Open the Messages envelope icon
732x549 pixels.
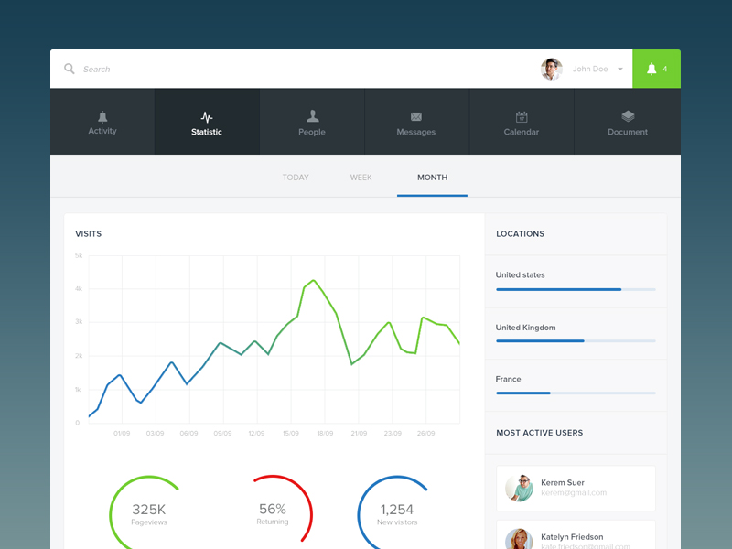point(416,117)
